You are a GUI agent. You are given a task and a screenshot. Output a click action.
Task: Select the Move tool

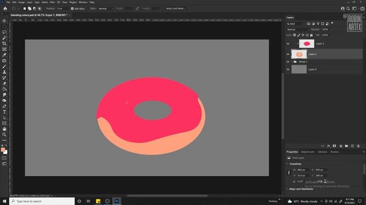pyautogui.click(x=4, y=20)
